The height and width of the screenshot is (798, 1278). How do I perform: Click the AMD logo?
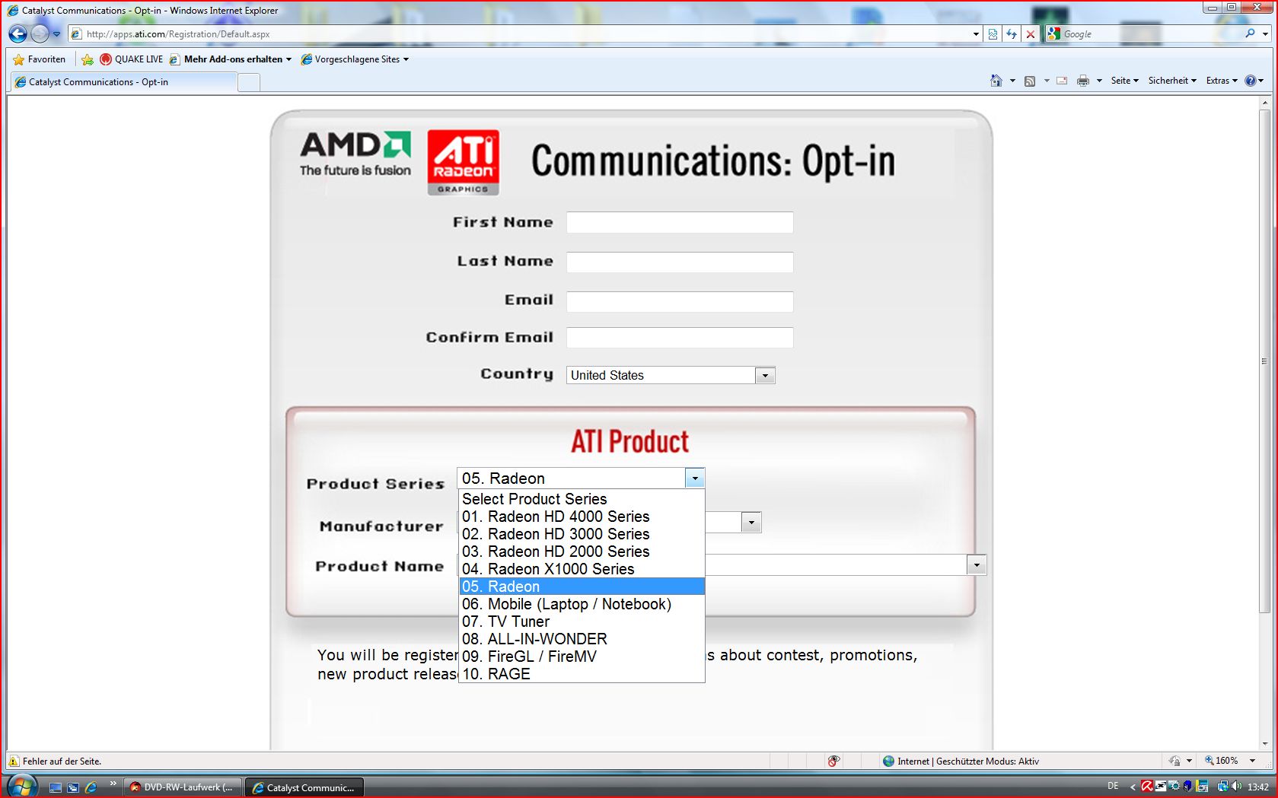(355, 154)
